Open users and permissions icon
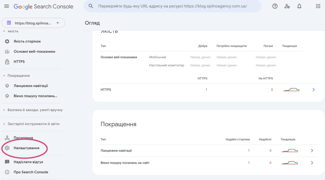 click(287, 6)
